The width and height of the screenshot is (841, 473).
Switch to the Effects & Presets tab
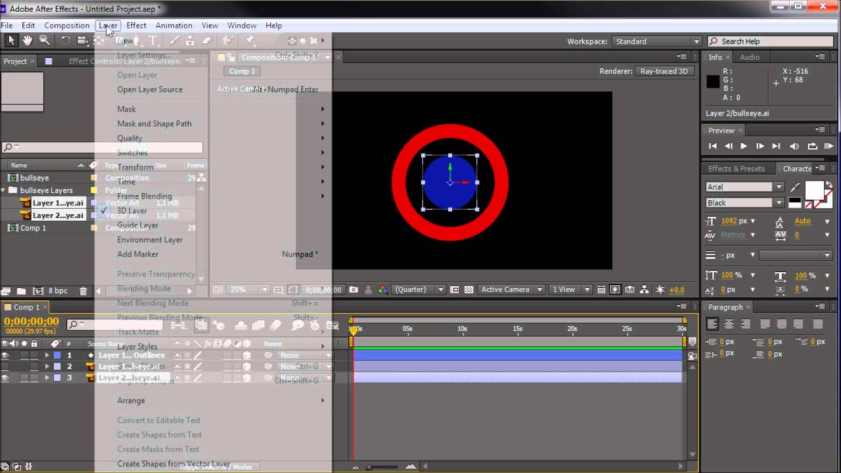[x=736, y=169]
